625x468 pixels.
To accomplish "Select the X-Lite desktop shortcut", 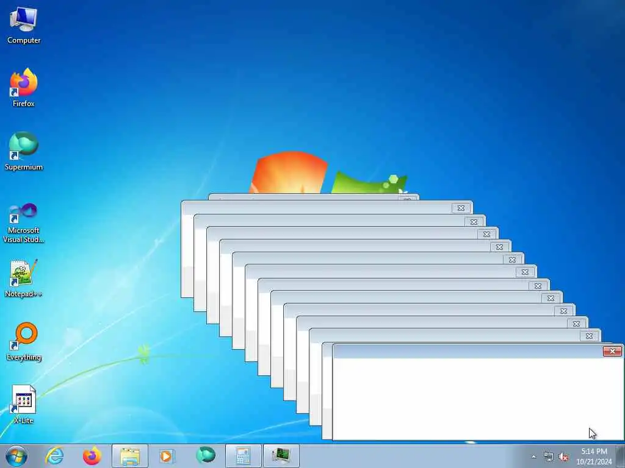I will pos(24,405).
